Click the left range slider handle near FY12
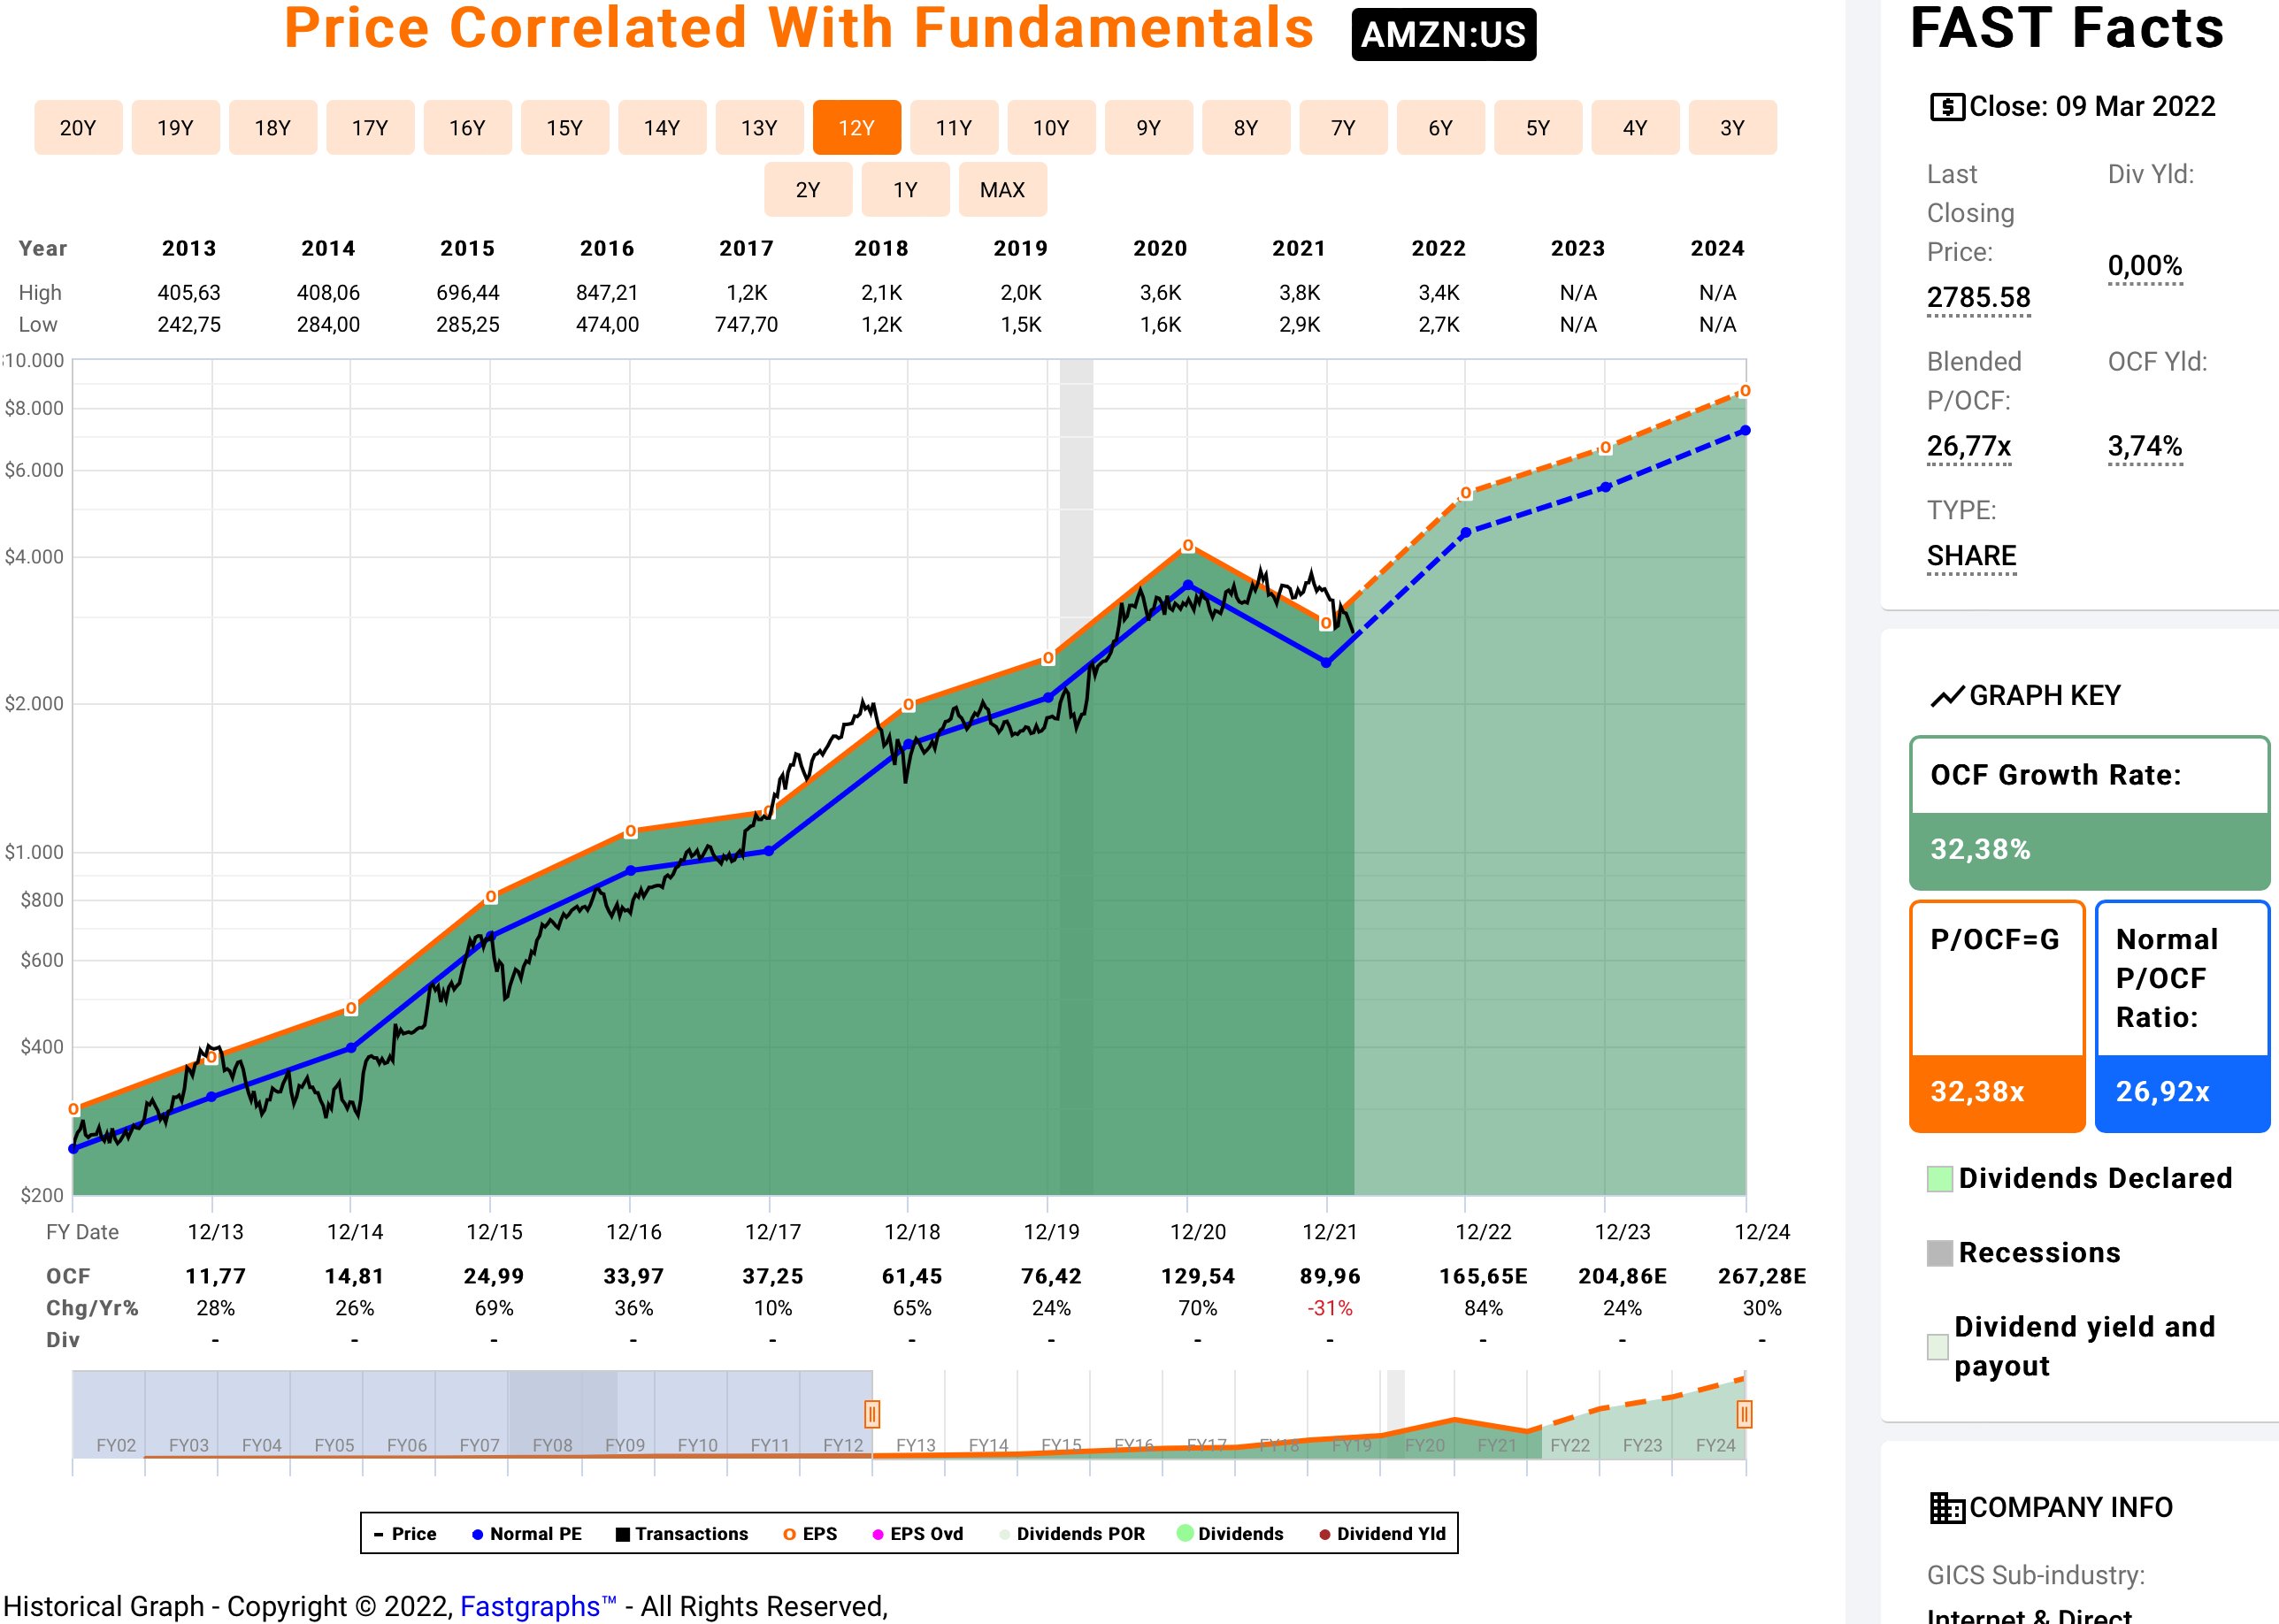This screenshot has height=1624, width=2279. [871, 1414]
